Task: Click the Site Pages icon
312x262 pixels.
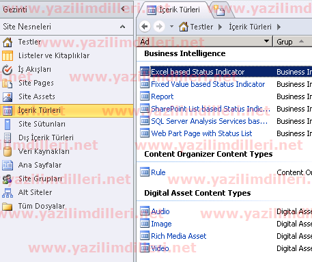Action: click(x=8, y=83)
